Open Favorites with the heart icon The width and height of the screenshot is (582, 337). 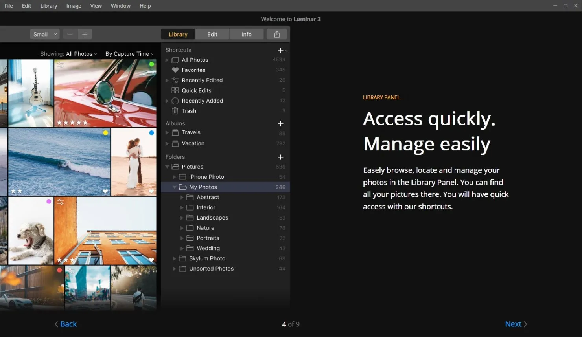coord(193,70)
